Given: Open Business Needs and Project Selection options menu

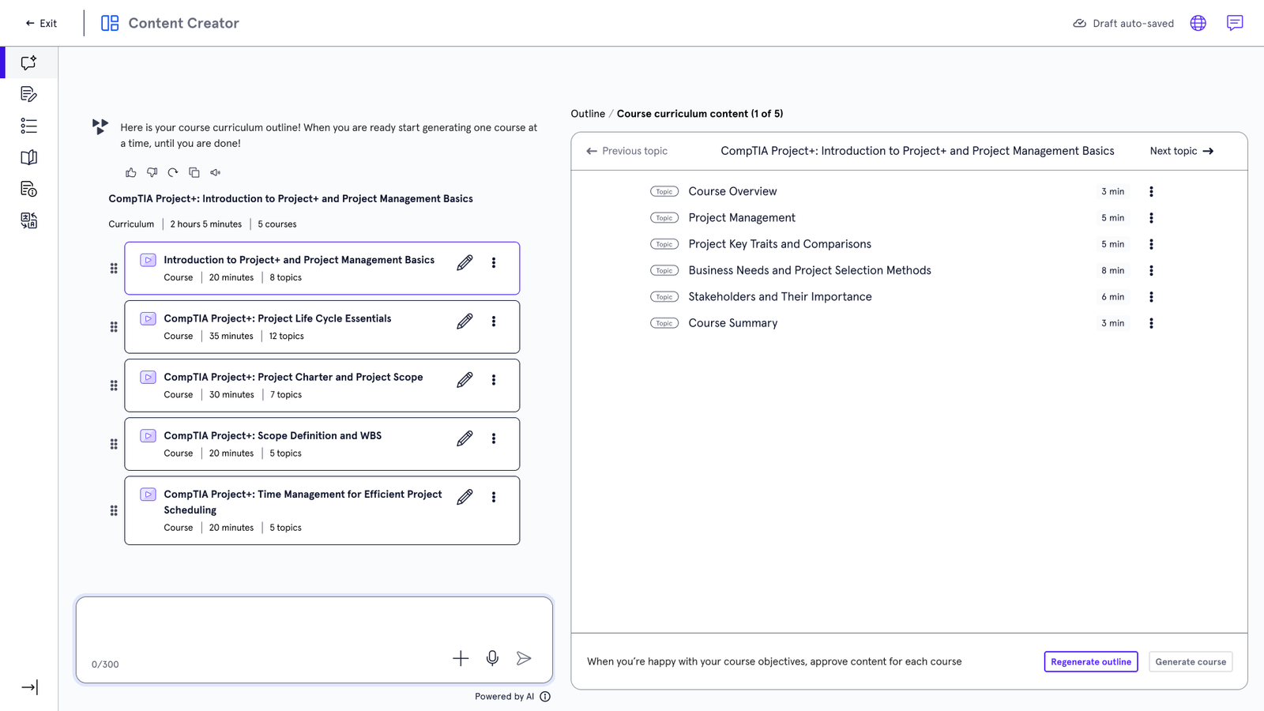Looking at the screenshot, I should [x=1151, y=271].
